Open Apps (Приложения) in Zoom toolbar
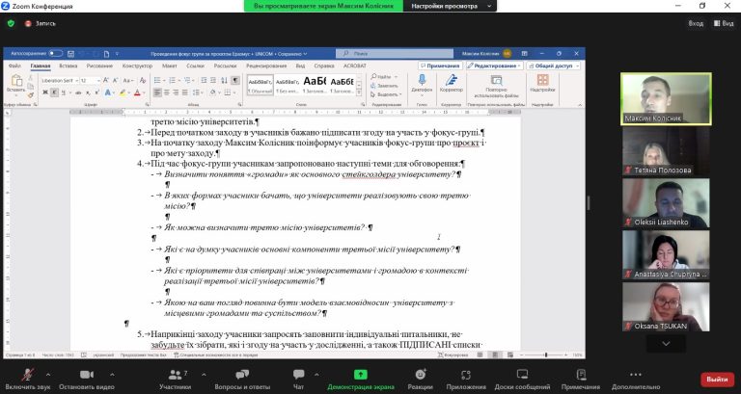Viewport: 741px width, 394px height. coord(466,379)
